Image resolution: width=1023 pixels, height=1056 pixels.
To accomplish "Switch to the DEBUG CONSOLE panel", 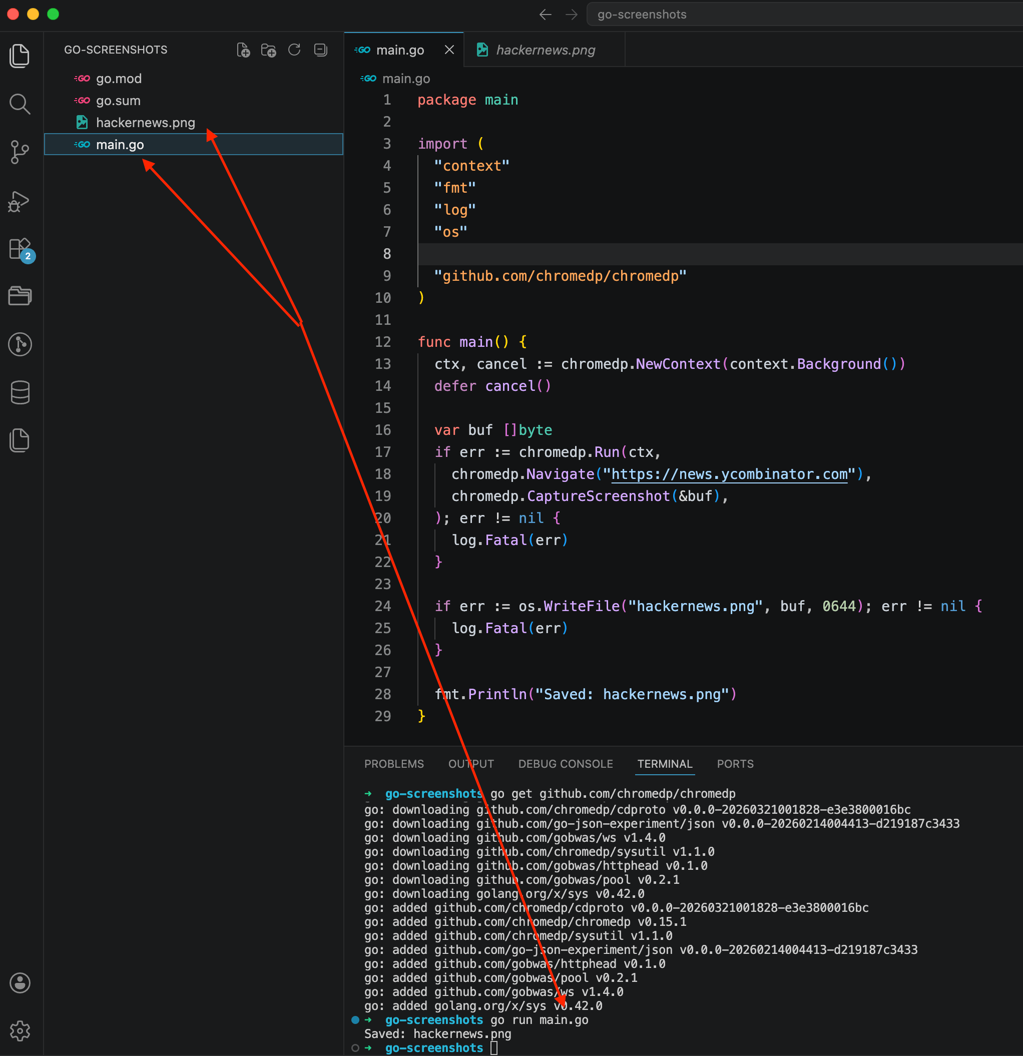I will tap(565, 763).
